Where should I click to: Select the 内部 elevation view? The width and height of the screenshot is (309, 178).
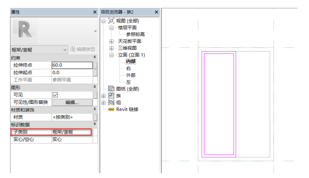[131, 61]
